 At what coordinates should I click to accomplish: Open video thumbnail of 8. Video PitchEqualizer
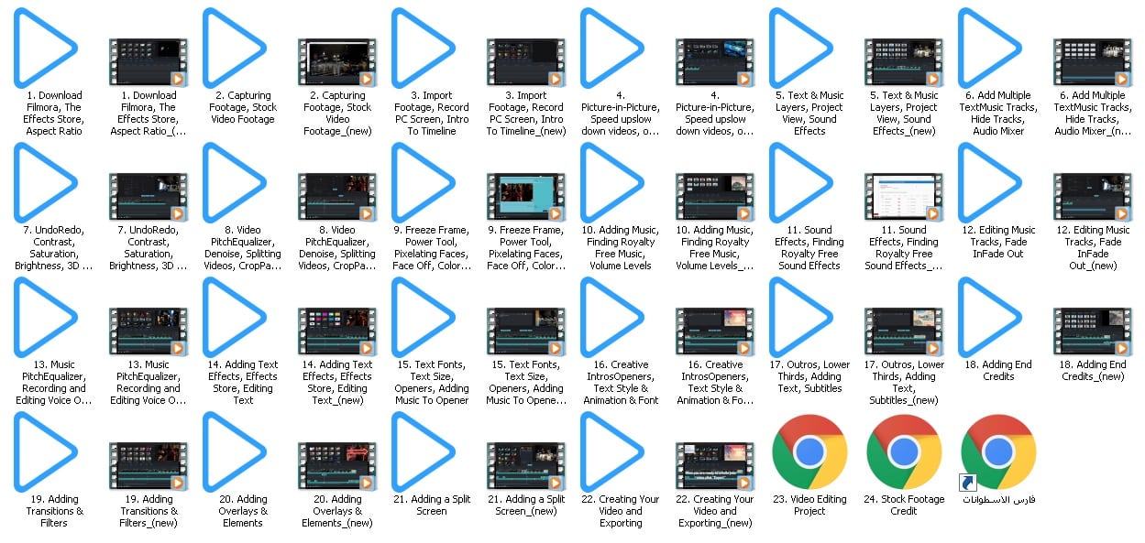(336, 197)
